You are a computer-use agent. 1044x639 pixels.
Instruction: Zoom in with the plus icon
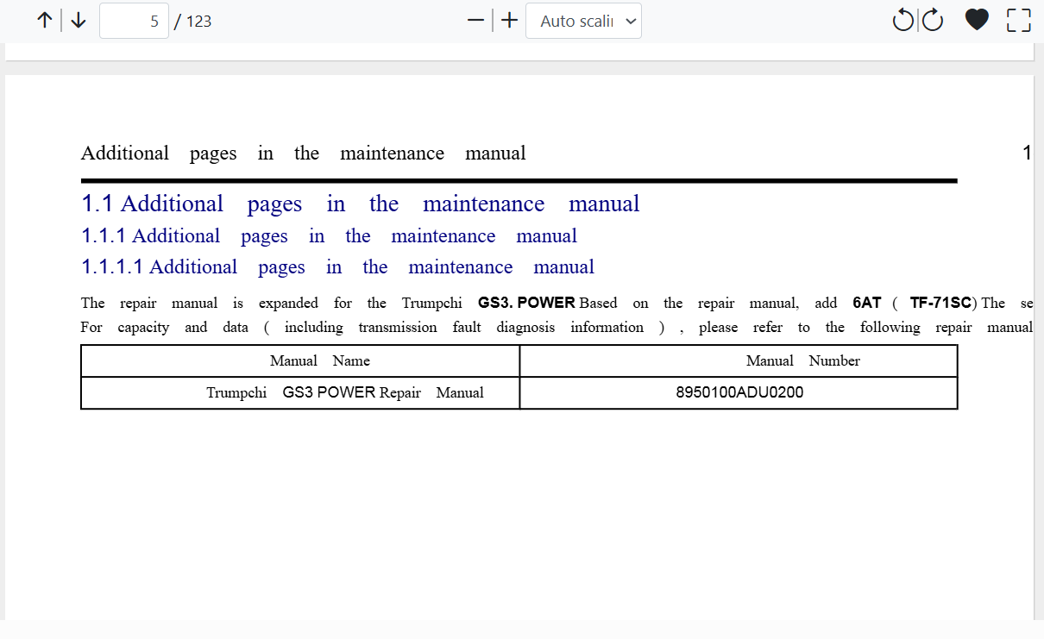click(510, 21)
